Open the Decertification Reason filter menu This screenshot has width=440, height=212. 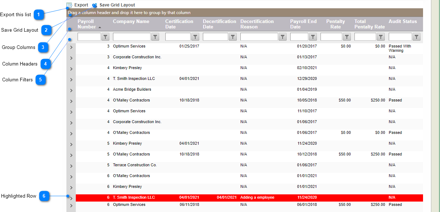point(283,37)
